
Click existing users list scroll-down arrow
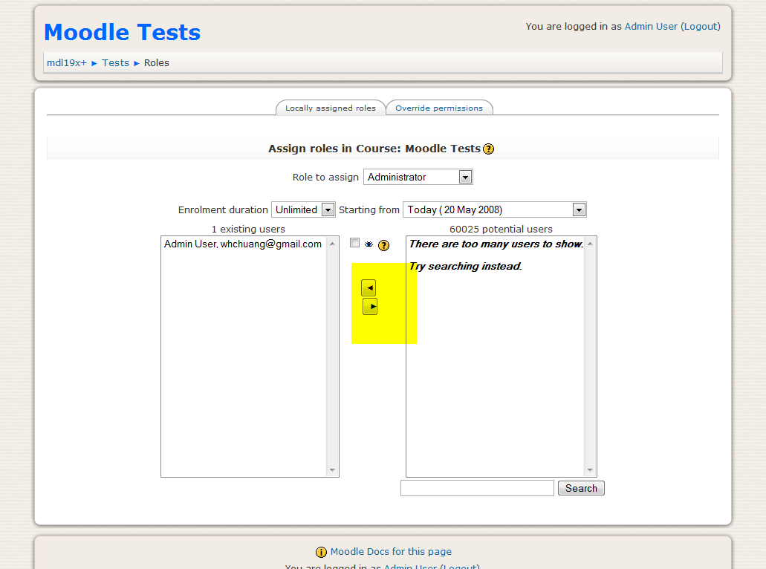click(332, 470)
